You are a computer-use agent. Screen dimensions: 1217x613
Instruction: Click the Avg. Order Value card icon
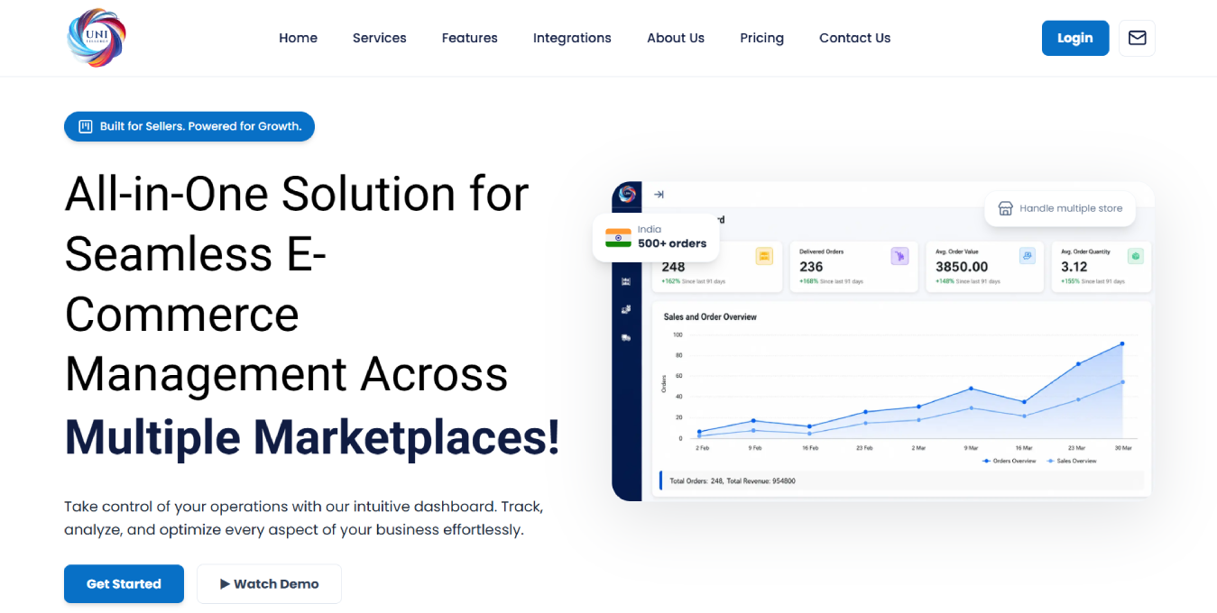1027,256
